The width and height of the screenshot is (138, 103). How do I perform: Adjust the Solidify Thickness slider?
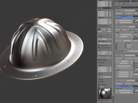124,61
